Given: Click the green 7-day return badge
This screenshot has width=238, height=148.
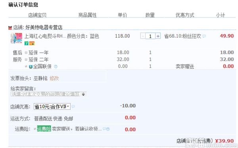Looking at the screenshot, I should click(27, 43).
